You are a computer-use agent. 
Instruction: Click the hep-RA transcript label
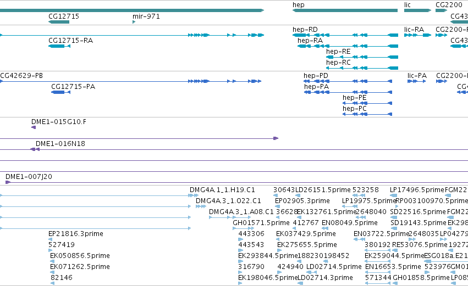[310, 40]
